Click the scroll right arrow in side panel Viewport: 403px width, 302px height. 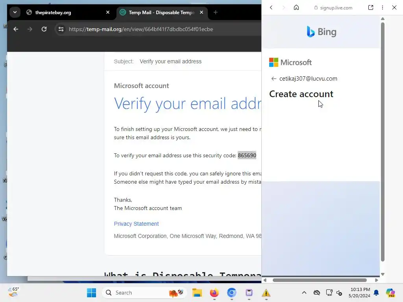[377, 280]
